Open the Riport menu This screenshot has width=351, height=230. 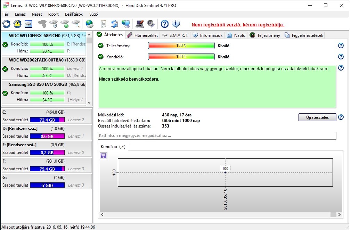(53, 14)
